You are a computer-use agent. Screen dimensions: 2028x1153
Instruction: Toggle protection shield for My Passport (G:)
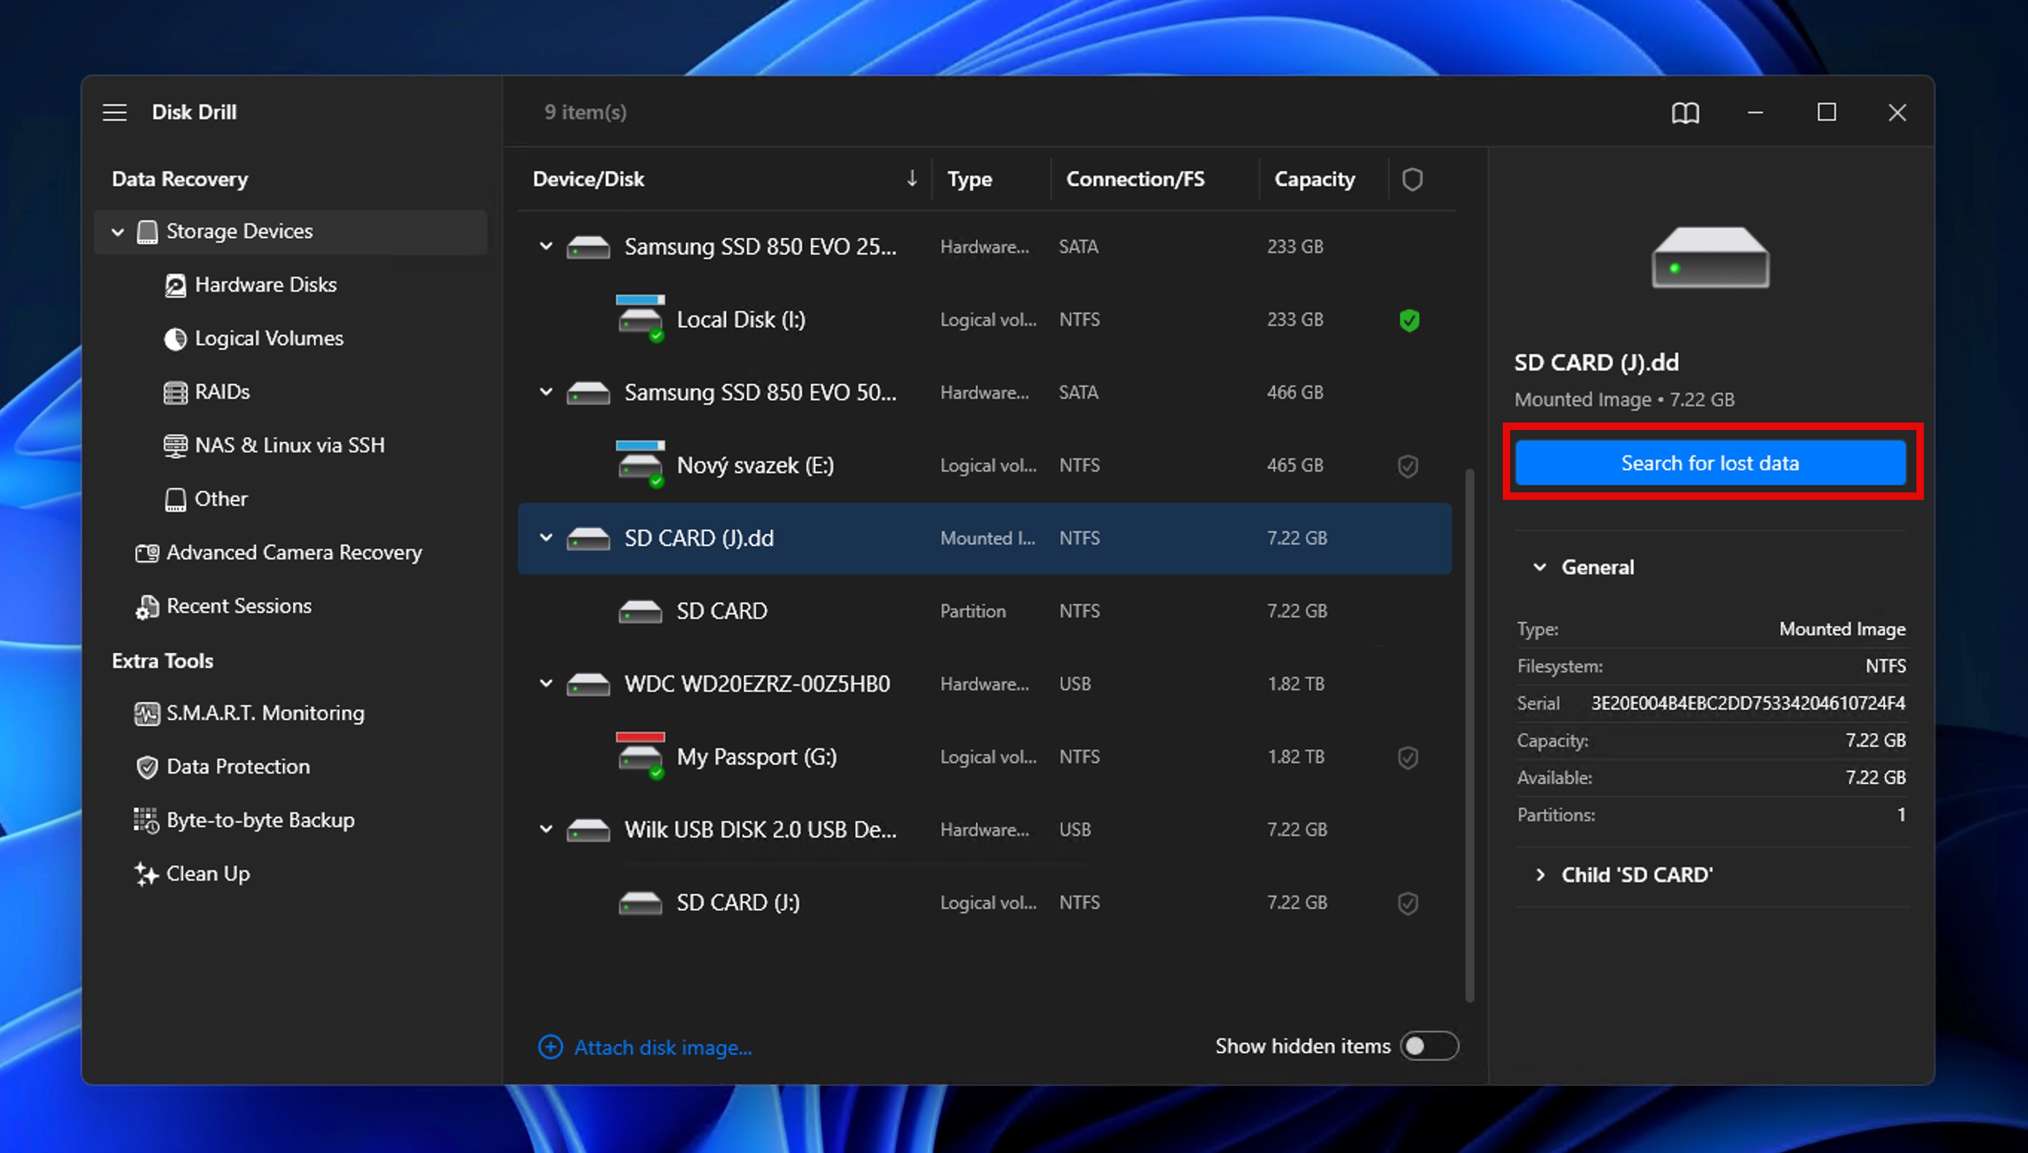(1408, 757)
